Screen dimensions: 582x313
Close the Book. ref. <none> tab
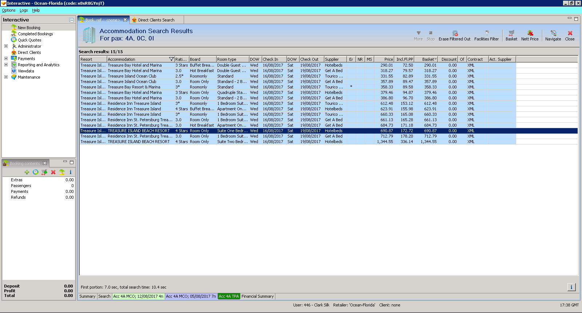pyautogui.click(x=125, y=20)
